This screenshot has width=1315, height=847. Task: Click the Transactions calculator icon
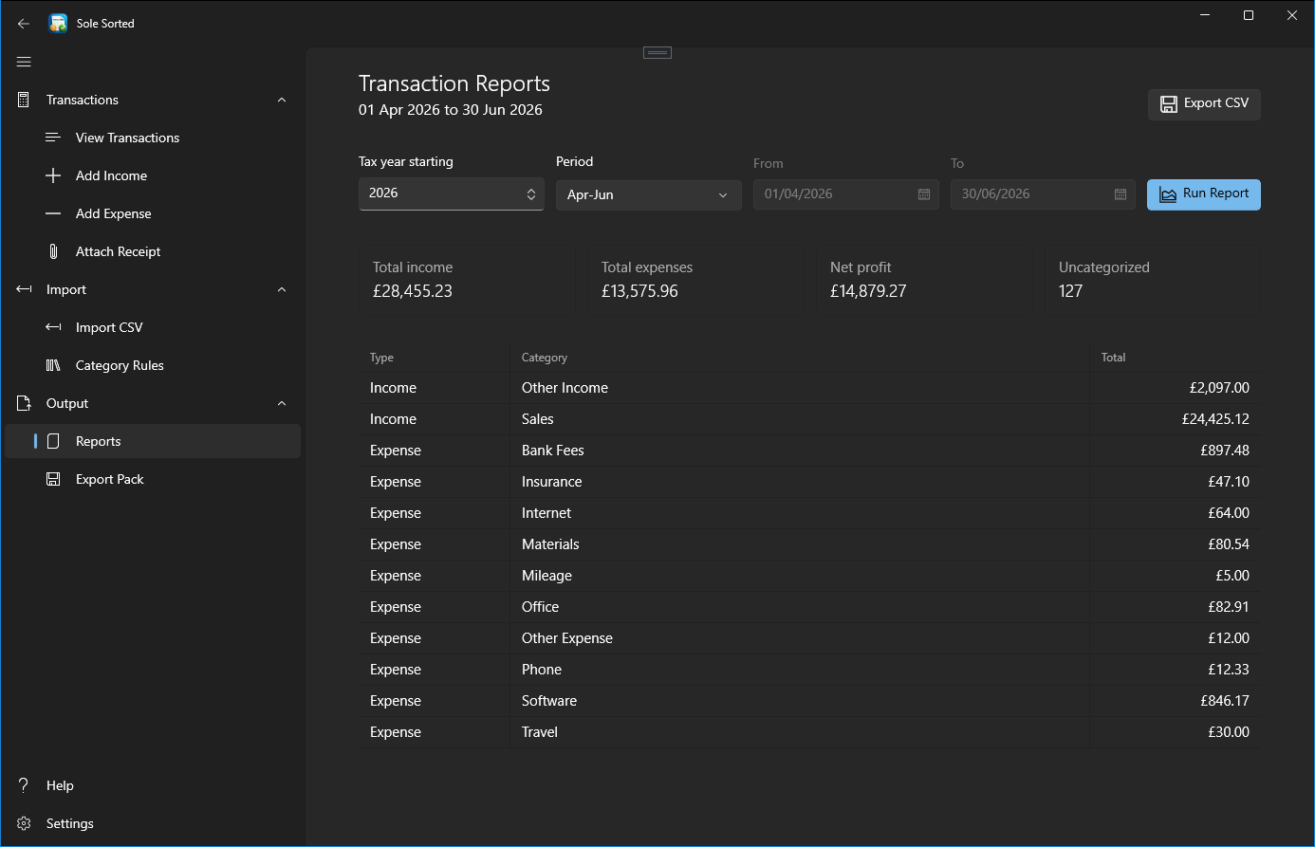[24, 100]
